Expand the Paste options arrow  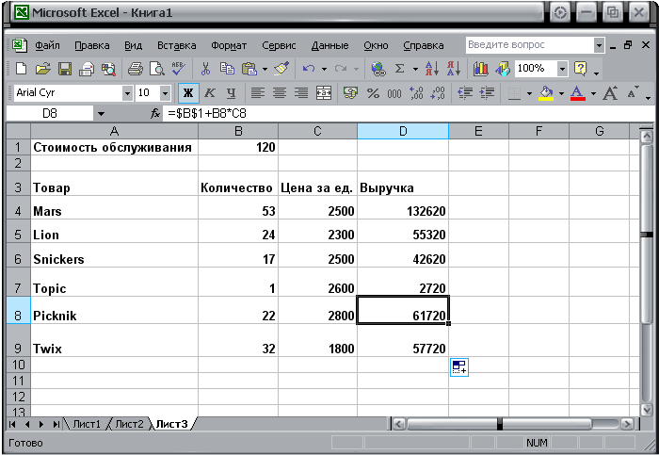coord(265,69)
